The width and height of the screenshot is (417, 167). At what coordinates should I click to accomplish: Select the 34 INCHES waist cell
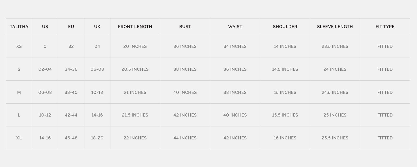[x=235, y=46]
